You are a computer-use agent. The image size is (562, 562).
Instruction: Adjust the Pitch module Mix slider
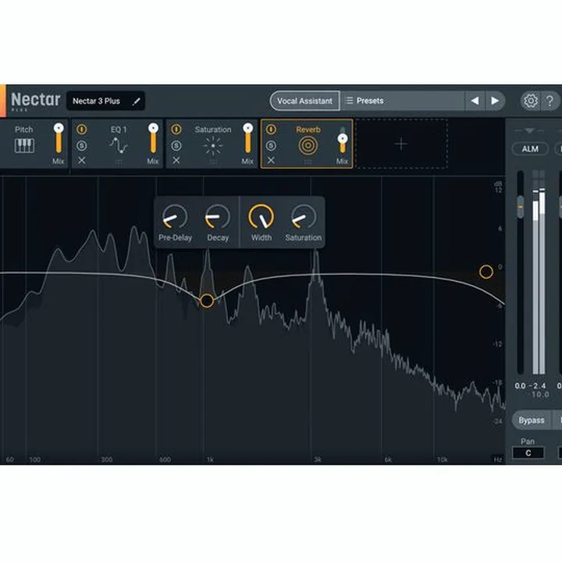59,138
